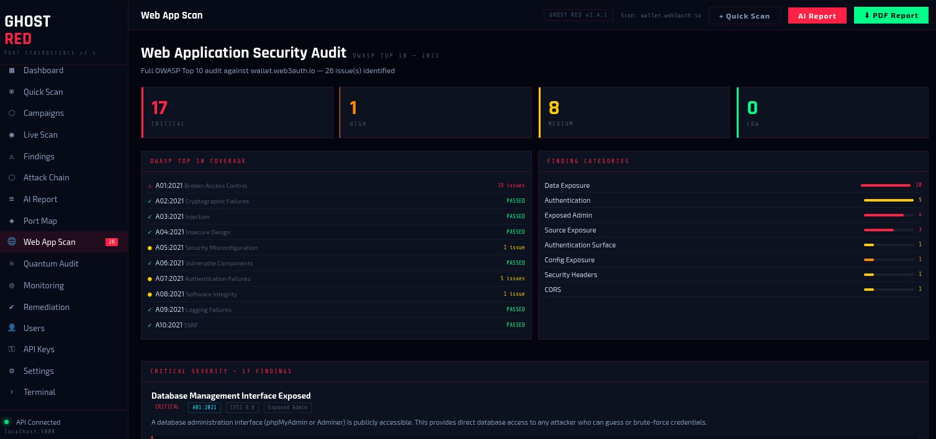Navigate to Remediation
The height and width of the screenshot is (439, 936).
[64, 307]
